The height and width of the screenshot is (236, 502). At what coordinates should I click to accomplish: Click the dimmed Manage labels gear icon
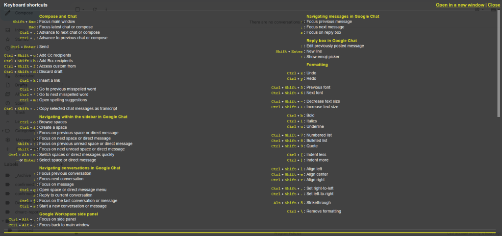point(8,140)
